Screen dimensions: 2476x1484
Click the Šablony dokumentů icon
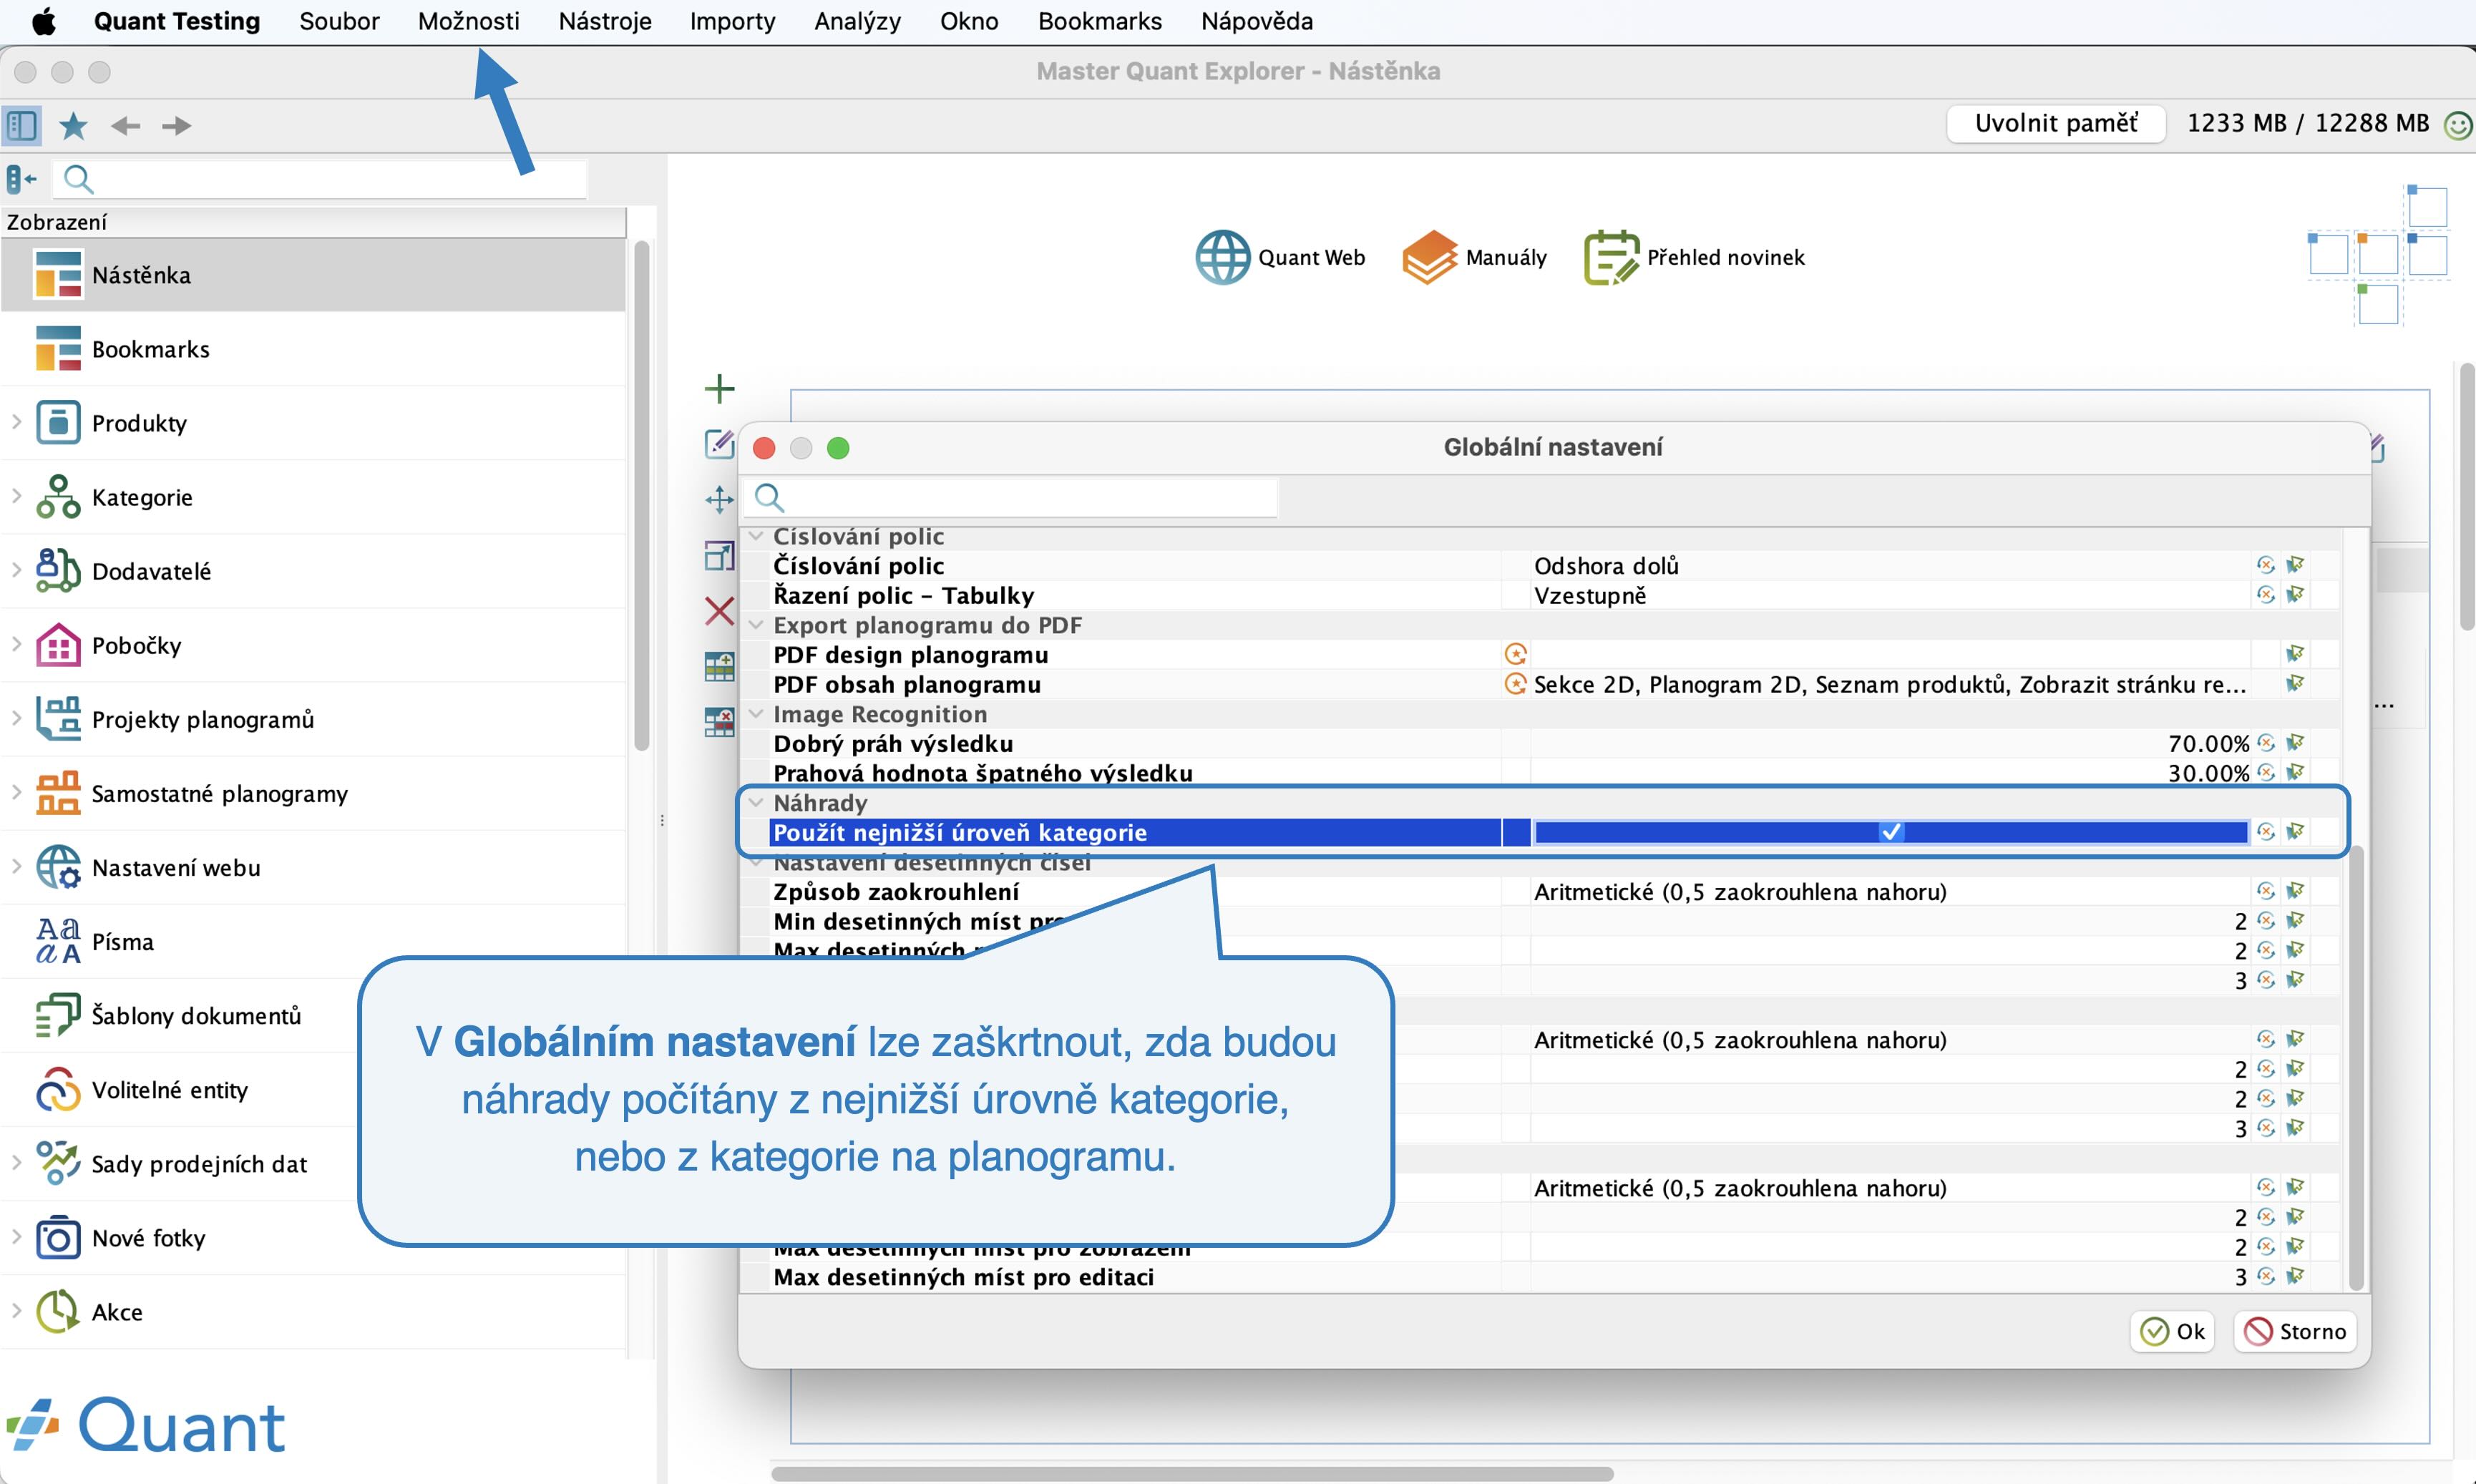(58, 1015)
